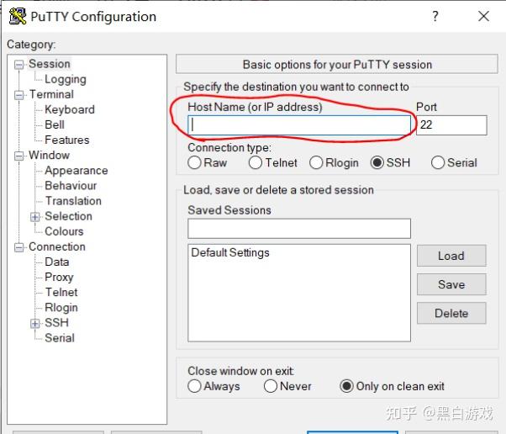The height and width of the screenshot is (434, 506).
Task: Open the Rlogin category in tree
Action: pos(61,308)
